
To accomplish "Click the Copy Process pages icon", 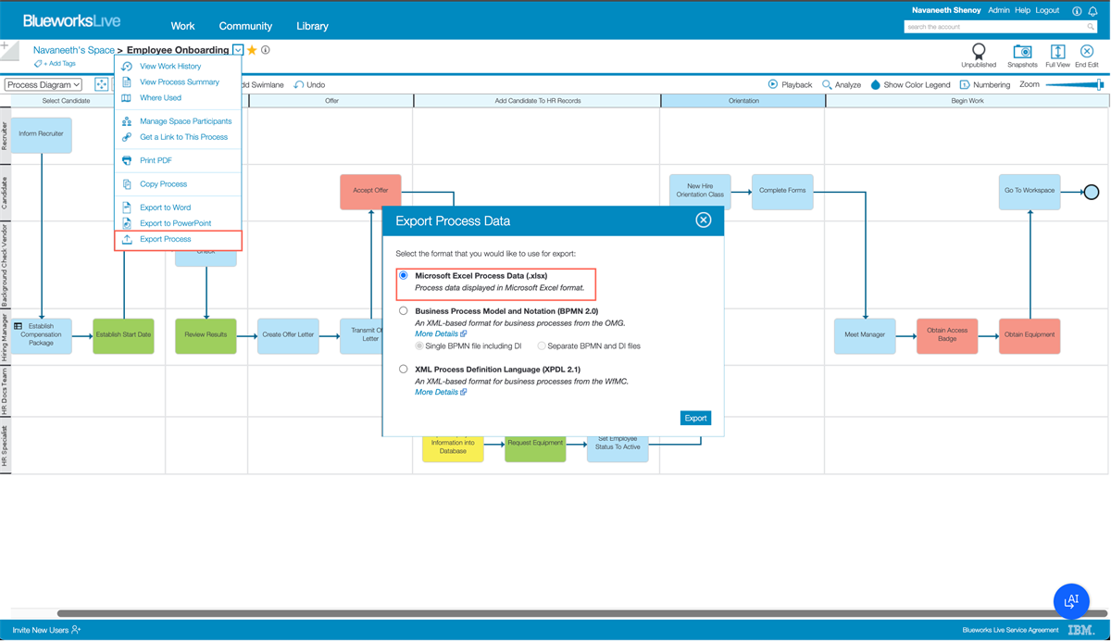I will pyautogui.click(x=127, y=184).
